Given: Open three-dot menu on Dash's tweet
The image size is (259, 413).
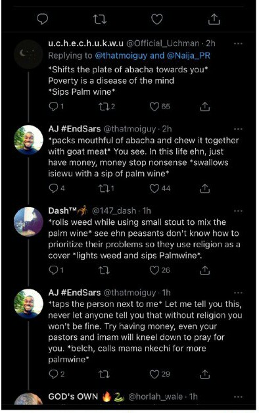Looking at the screenshot, I should (238, 210).
